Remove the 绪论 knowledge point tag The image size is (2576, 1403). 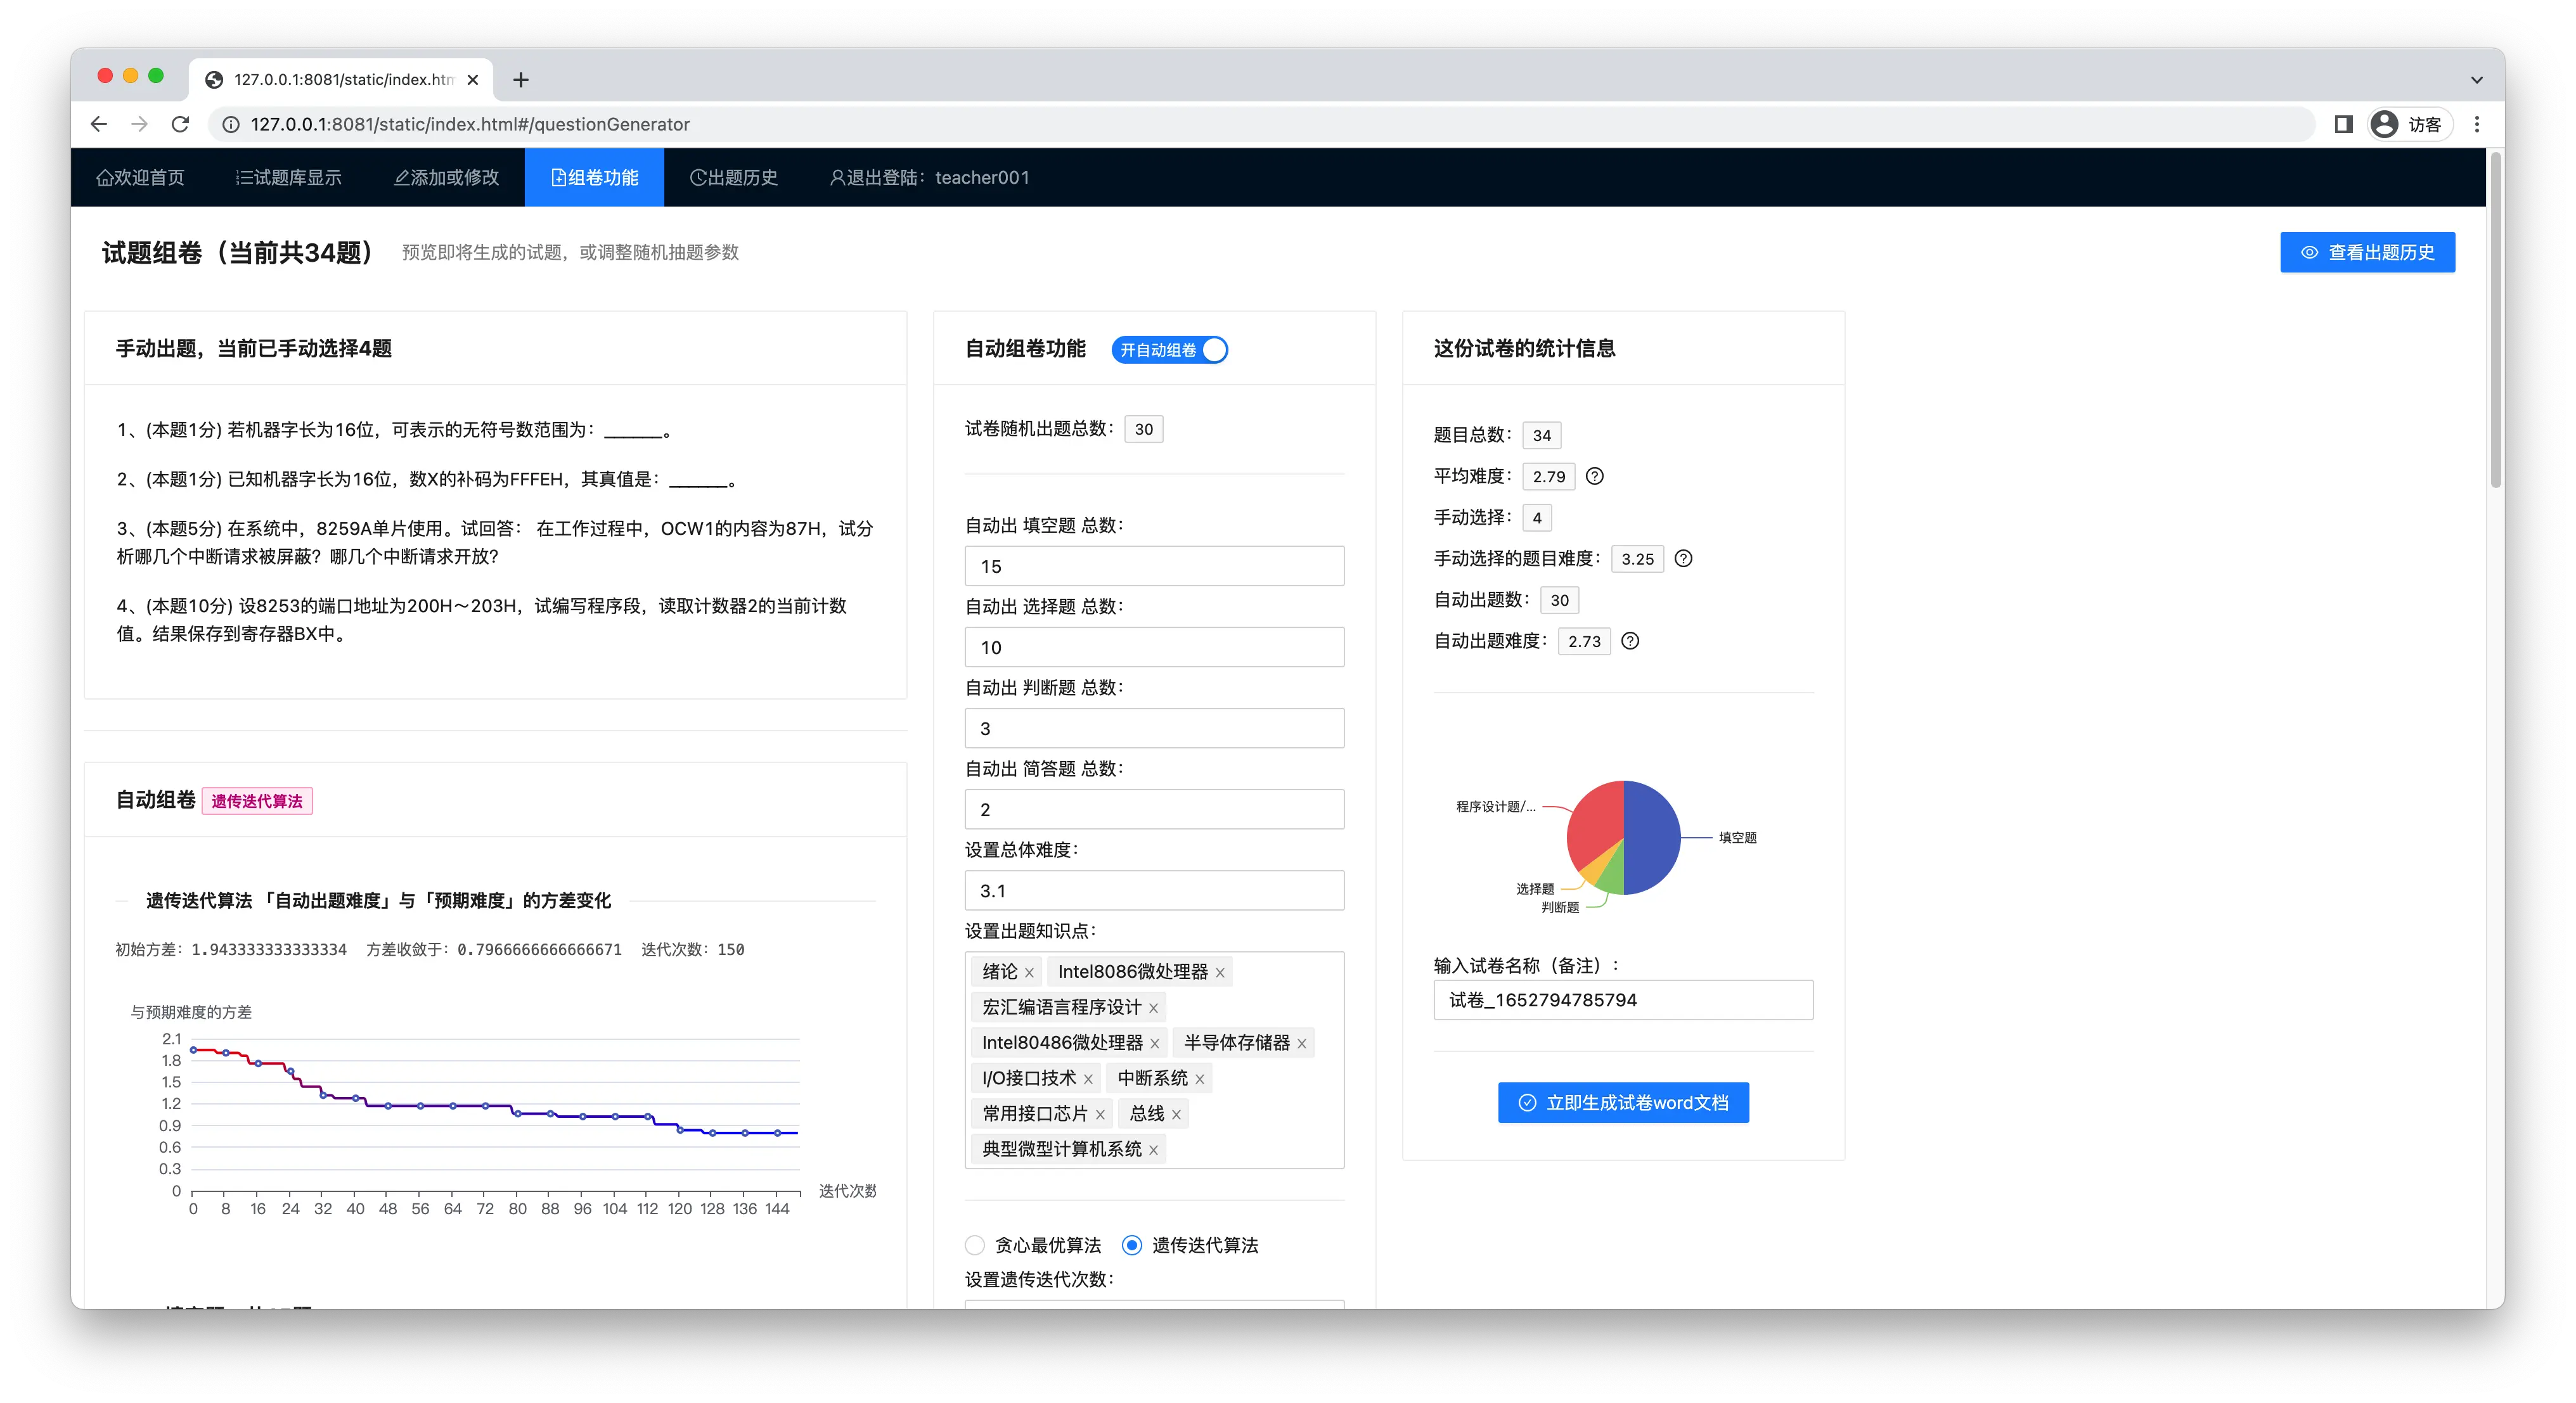[1029, 973]
